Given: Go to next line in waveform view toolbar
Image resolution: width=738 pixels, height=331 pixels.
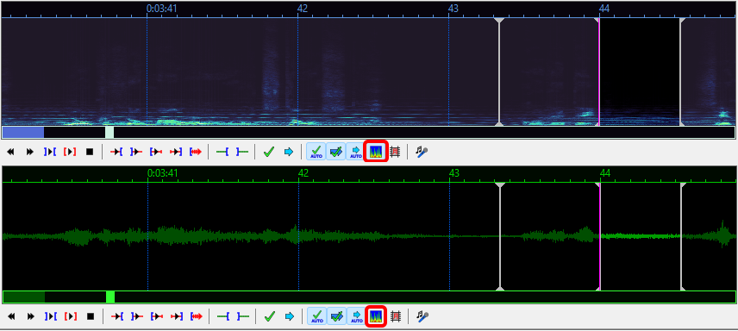Looking at the screenshot, I should (x=30, y=316).
